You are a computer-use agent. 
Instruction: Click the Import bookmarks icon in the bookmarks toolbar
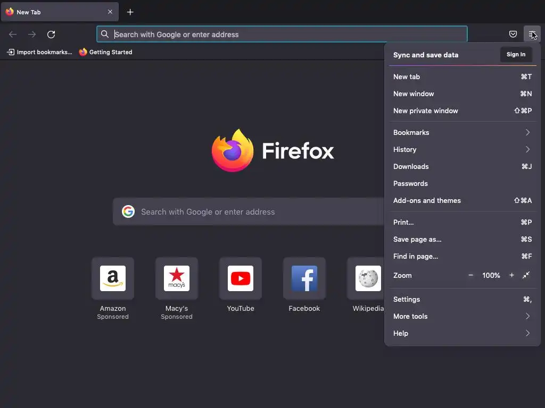click(x=11, y=52)
